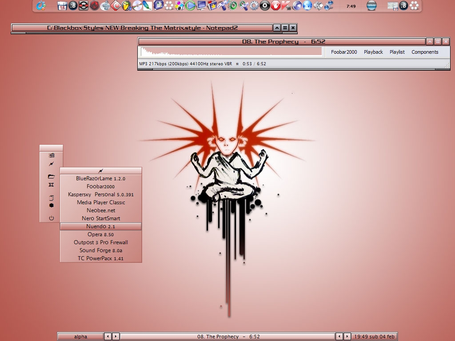Click the Windows flag icon in sidebar menu

point(52,155)
